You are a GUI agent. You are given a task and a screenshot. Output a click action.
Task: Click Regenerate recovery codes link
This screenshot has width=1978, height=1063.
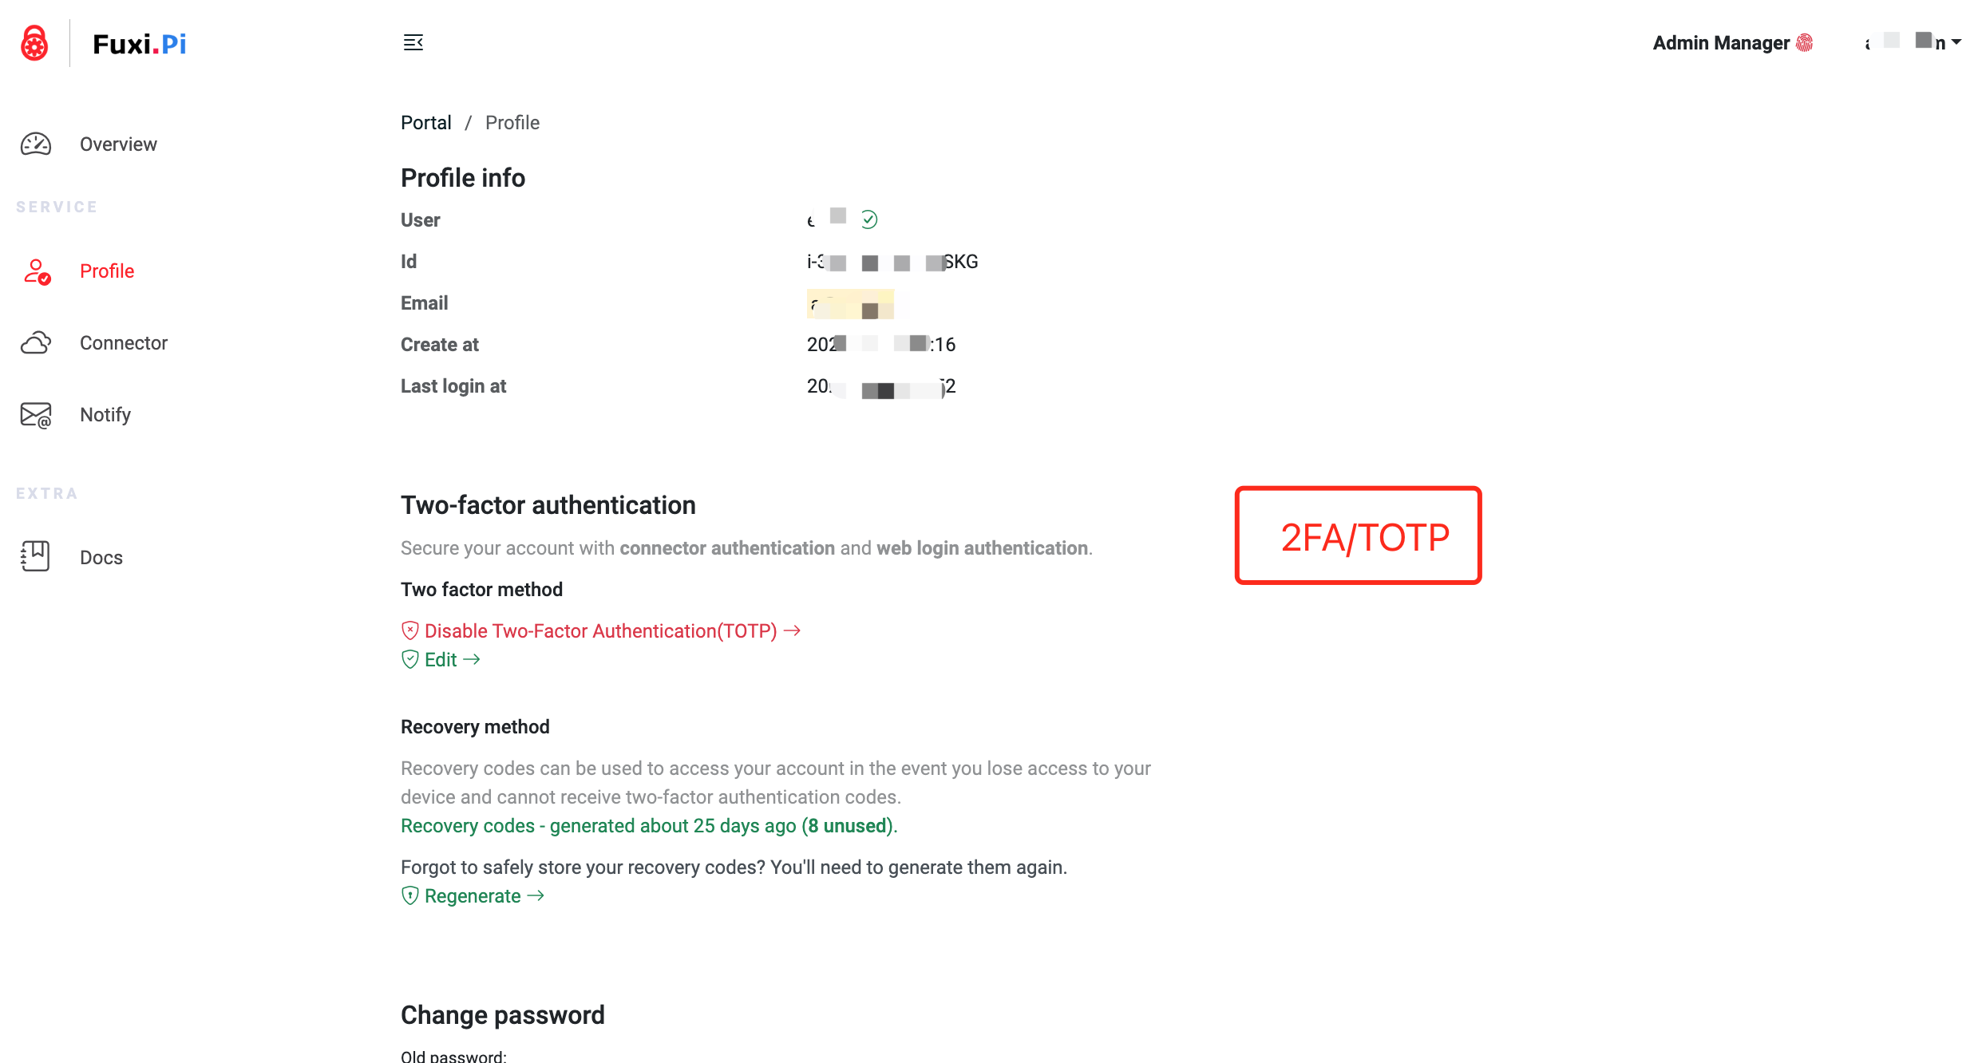point(473,896)
